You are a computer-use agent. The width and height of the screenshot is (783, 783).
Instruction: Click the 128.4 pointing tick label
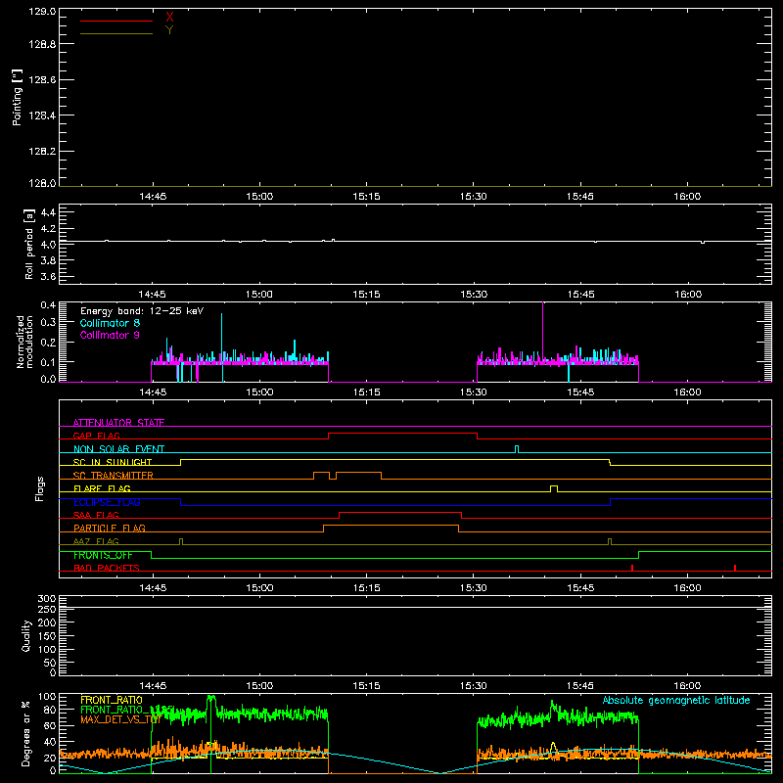coord(42,115)
